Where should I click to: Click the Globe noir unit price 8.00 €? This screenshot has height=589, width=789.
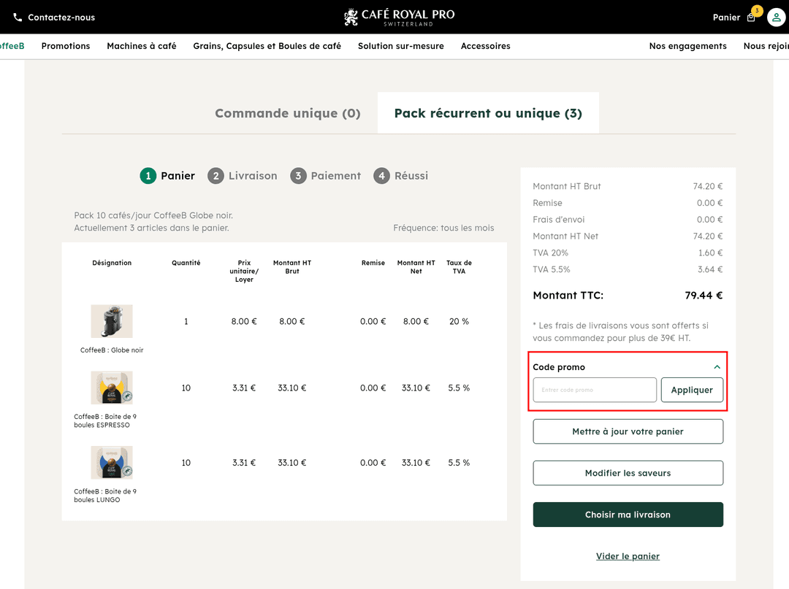point(244,322)
